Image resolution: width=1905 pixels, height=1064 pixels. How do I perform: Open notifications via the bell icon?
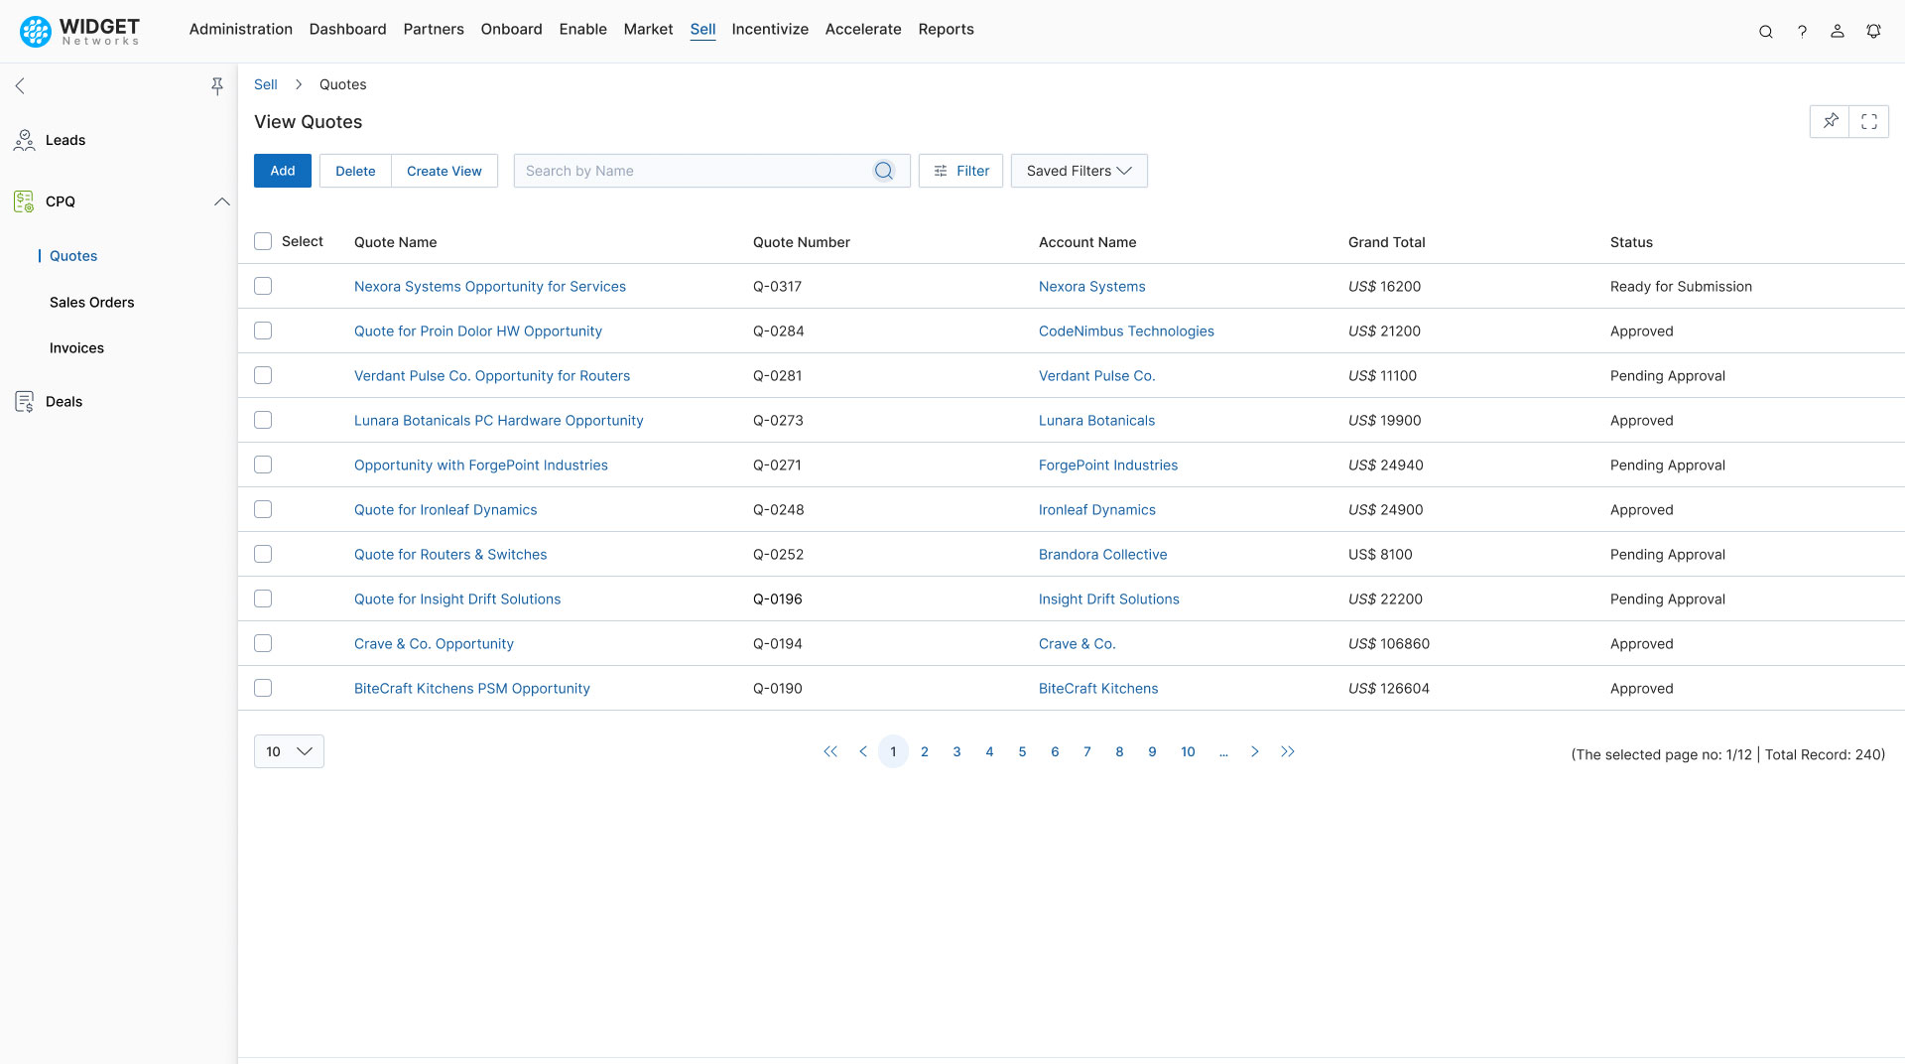(x=1873, y=31)
